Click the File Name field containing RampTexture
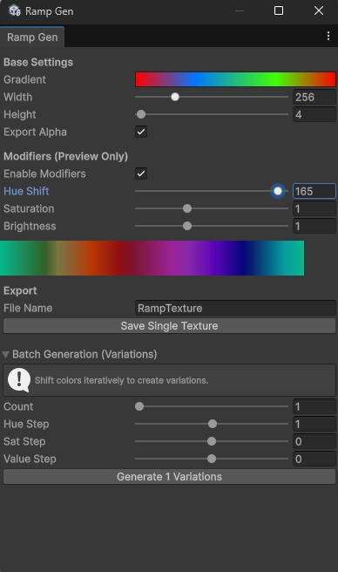This screenshot has height=572, width=338. click(235, 308)
